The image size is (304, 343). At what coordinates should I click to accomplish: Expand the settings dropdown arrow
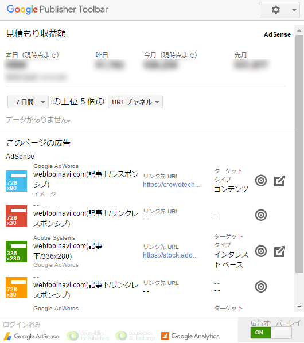click(294, 10)
